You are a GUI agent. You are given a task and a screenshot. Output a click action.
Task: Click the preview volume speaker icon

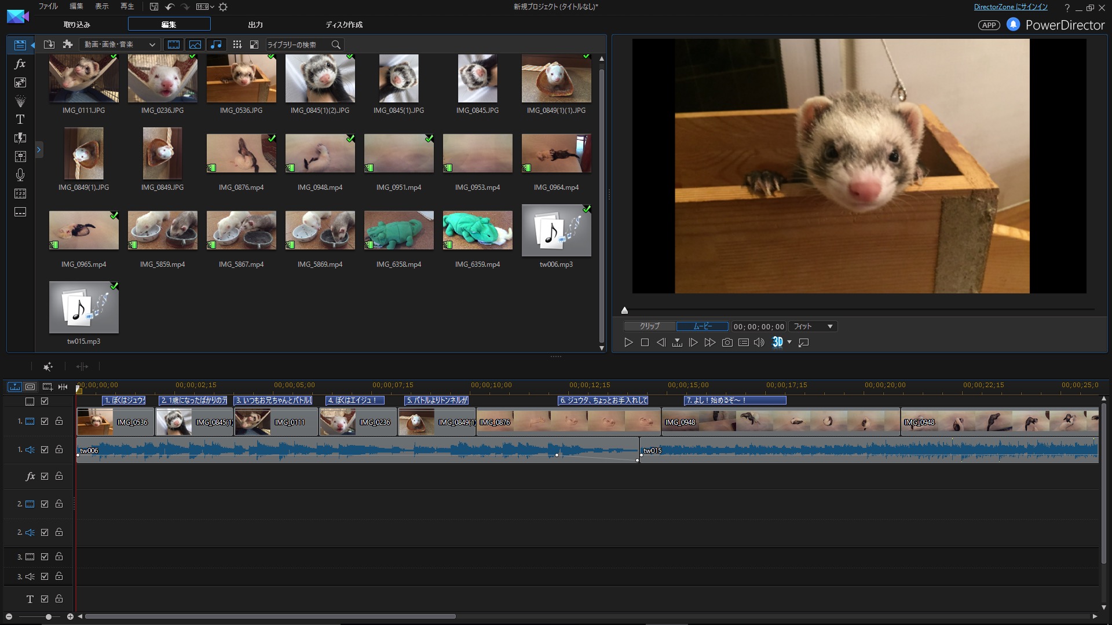pos(759,343)
